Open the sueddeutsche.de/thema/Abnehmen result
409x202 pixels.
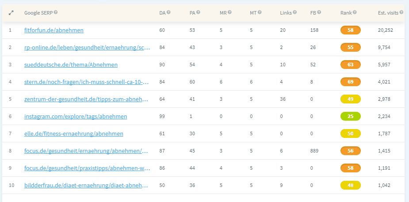(x=71, y=65)
